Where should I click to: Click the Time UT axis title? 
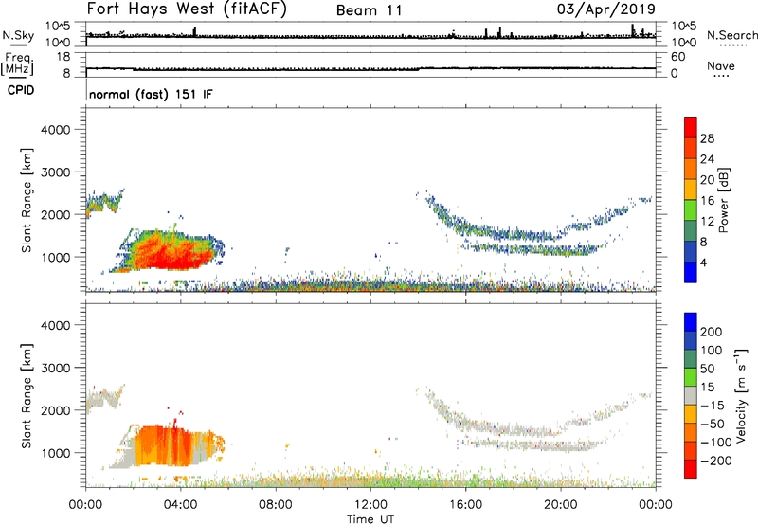coord(370,519)
